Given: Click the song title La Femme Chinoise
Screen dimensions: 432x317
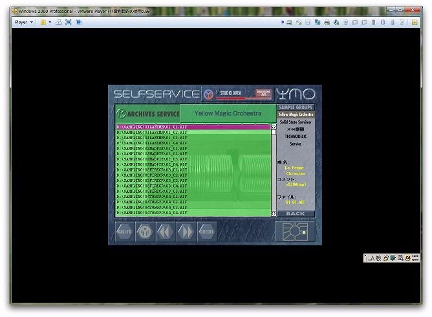Looking at the screenshot, I should click(294, 171).
